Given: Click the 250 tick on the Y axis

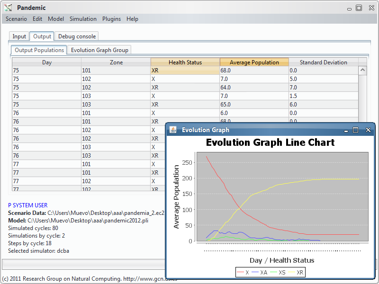Looking at the screenshot, I should [x=187, y=162].
